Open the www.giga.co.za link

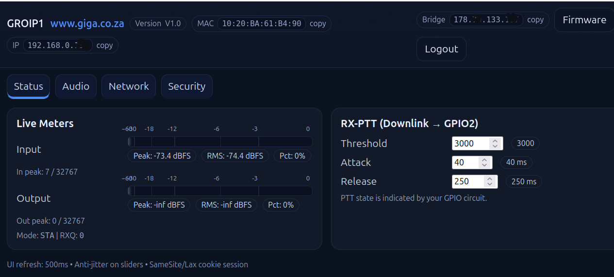coord(87,23)
